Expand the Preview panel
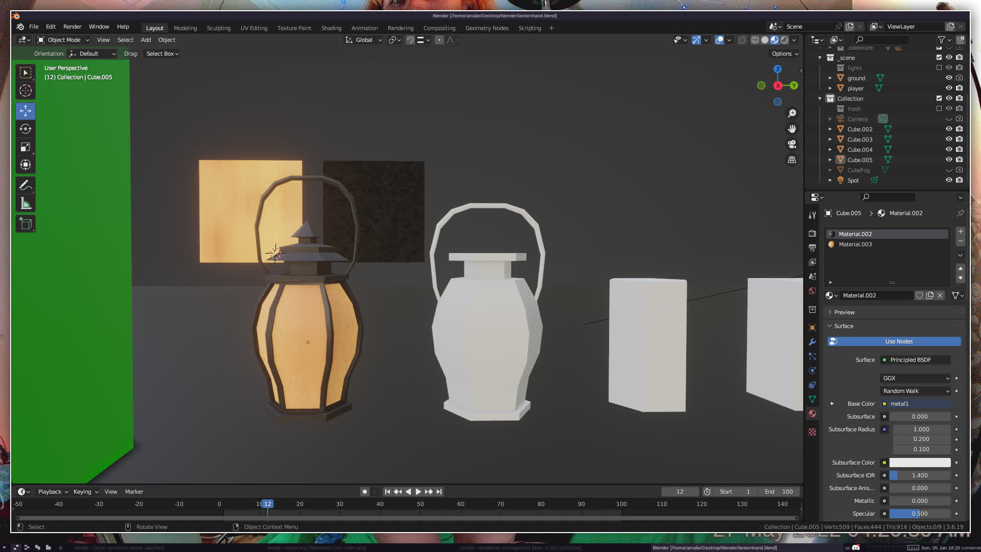This screenshot has width=981, height=552. pos(844,312)
